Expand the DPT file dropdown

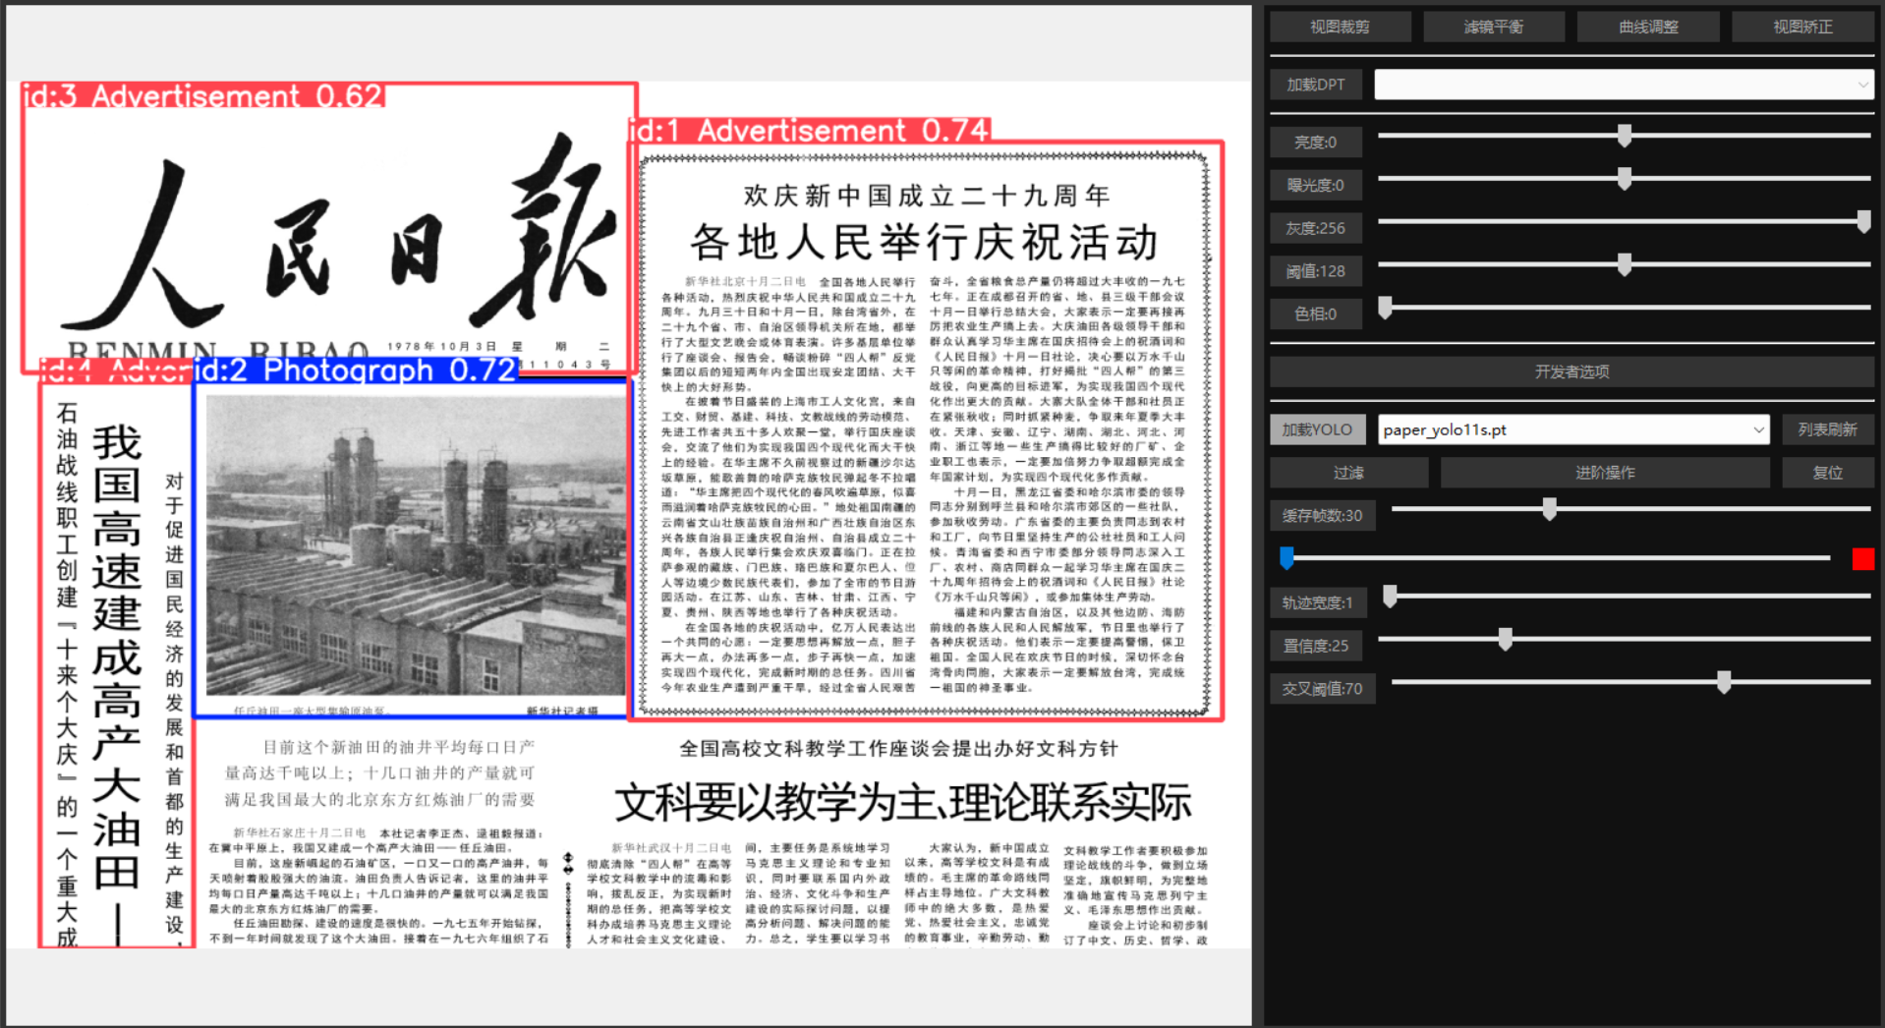[x=1624, y=85]
